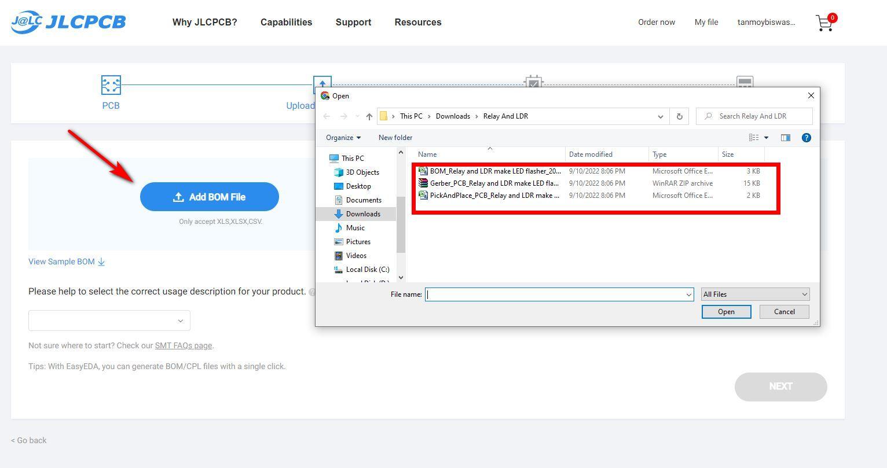The image size is (887, 468).
Task: Open SMT FAQs page link
Action: pyautogui.click(x=184, y=345)
